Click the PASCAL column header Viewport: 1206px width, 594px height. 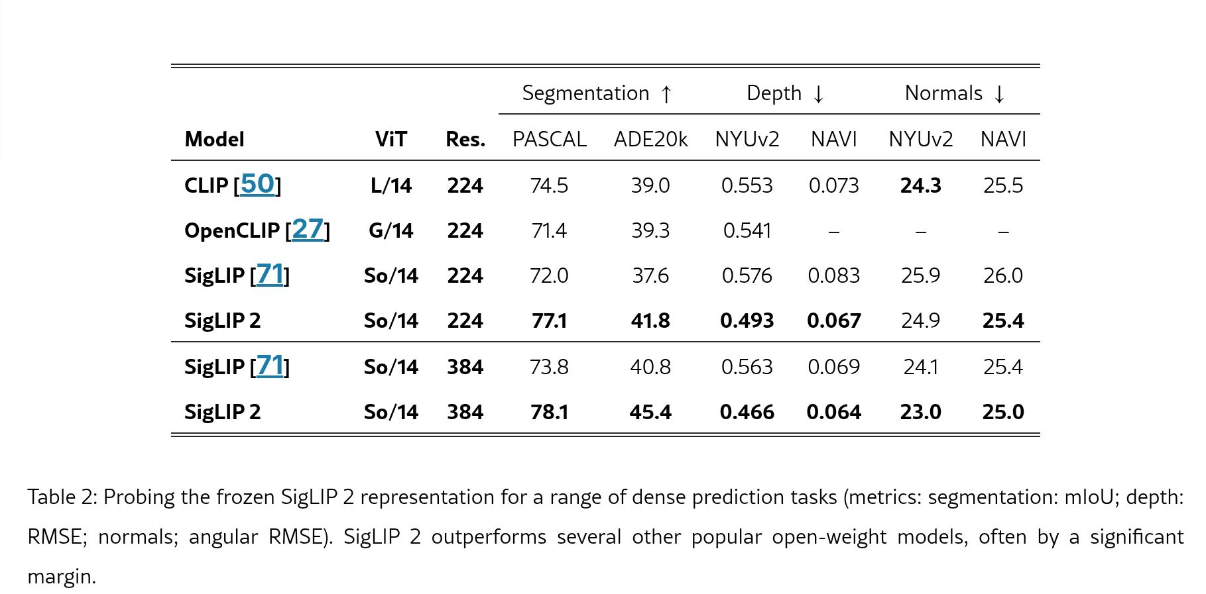549,139
